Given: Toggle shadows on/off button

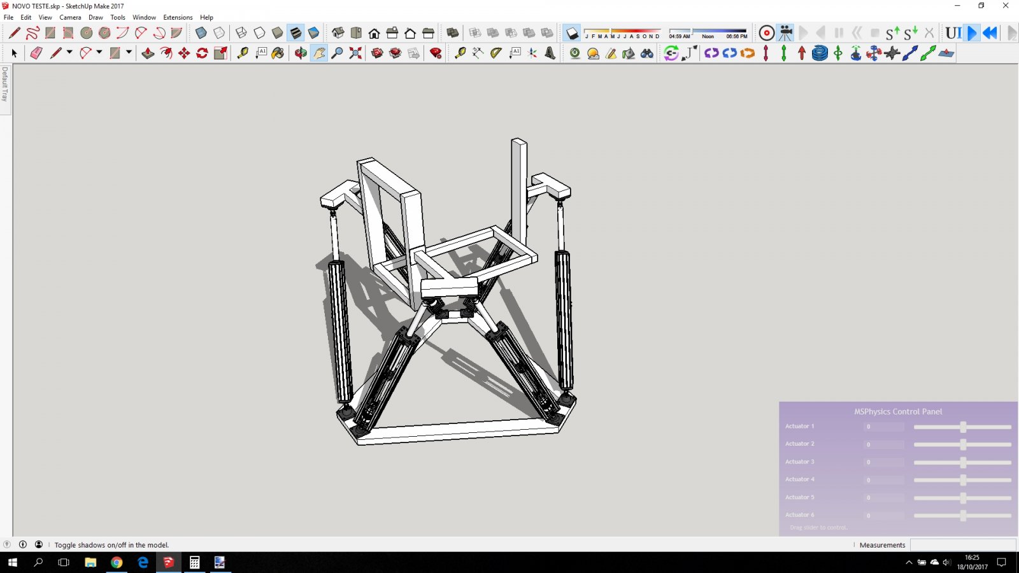Looking at the screenshot, I should (572, 33).
